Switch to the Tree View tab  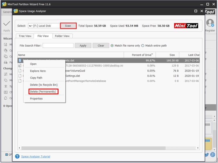coord(25,36)
